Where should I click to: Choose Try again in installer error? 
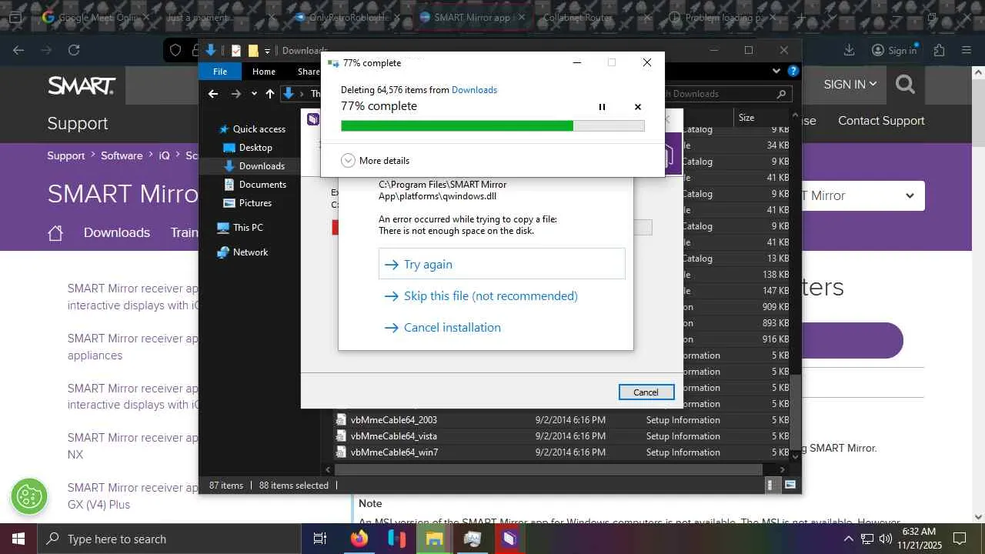click(502, 264)
